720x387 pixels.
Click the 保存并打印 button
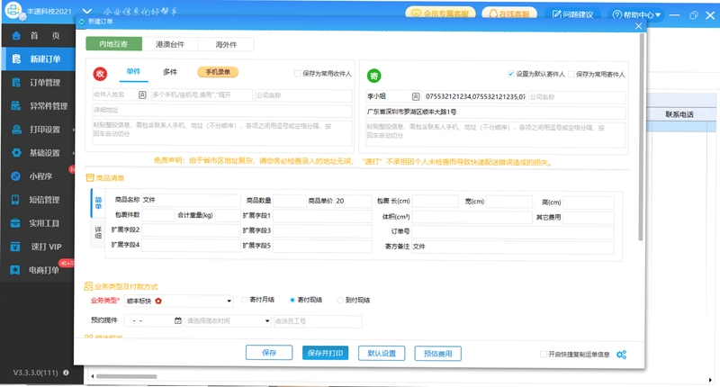click(x=325, y=353)
